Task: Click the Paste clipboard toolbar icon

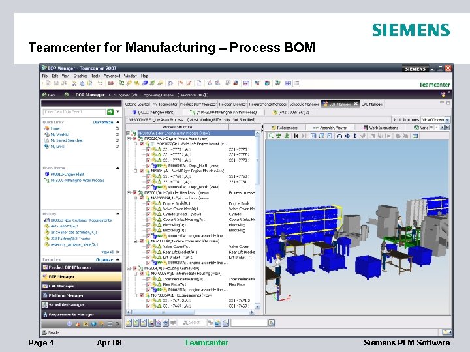Action: coord(89,83)
